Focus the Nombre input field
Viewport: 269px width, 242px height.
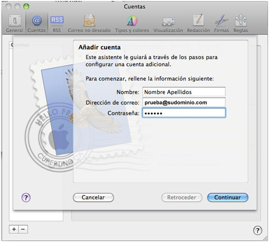pyautogui.click(x=184, y=92)
